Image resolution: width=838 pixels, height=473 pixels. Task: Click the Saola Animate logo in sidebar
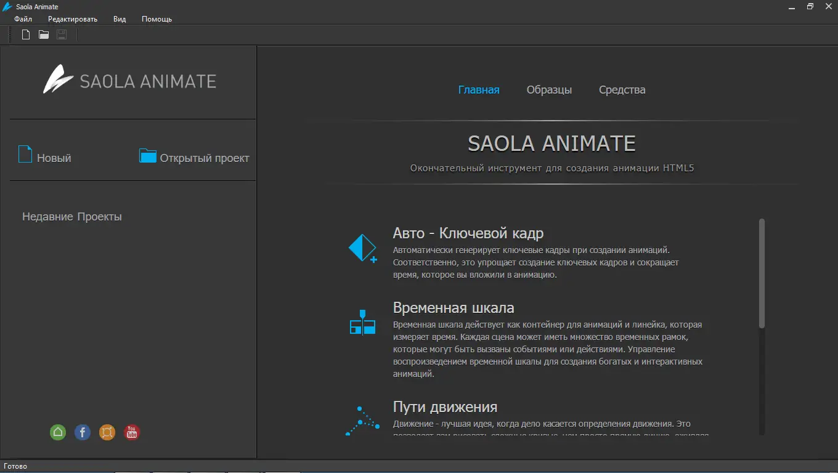click(129, 80)
